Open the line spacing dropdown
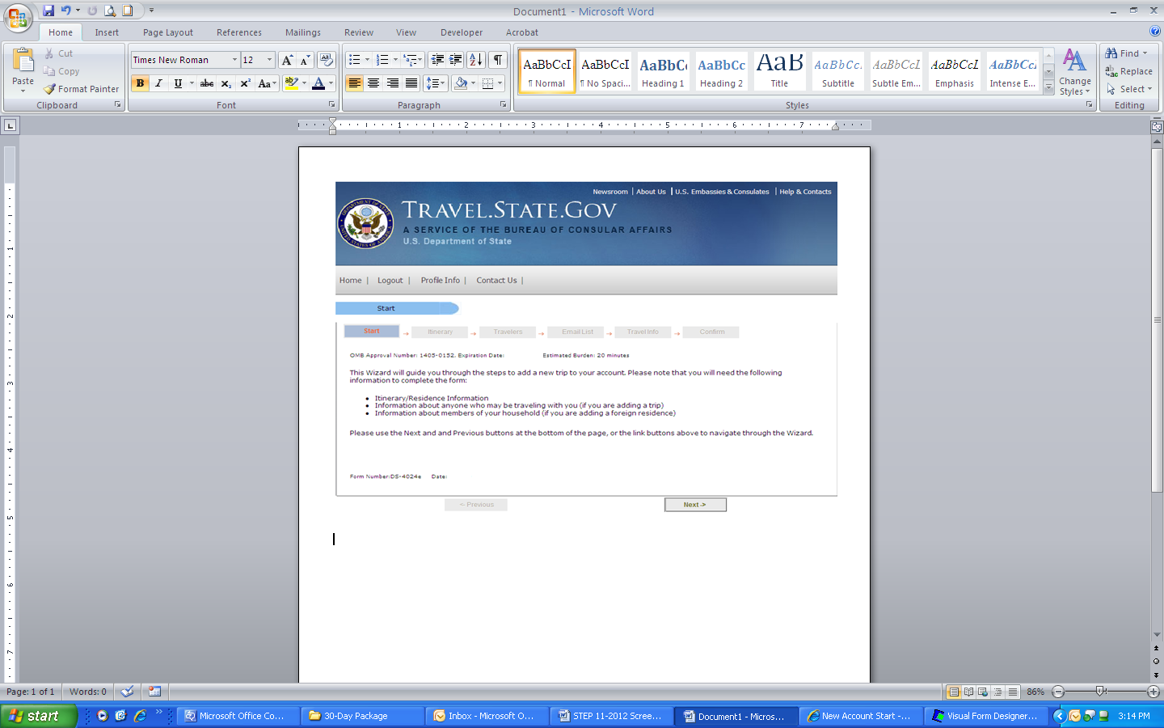 [x=435, y=83]
